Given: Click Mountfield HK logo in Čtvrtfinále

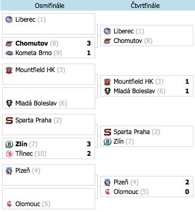Looking at the screenshot, I should [x=107, y=82].
